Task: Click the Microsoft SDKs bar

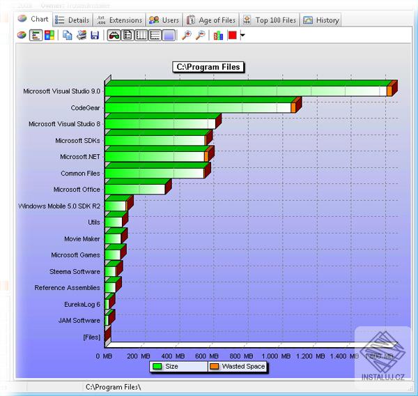Action: (x=155, y=140)
